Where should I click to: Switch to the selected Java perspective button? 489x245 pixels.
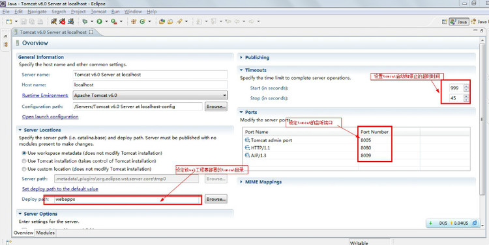[459, 21]
